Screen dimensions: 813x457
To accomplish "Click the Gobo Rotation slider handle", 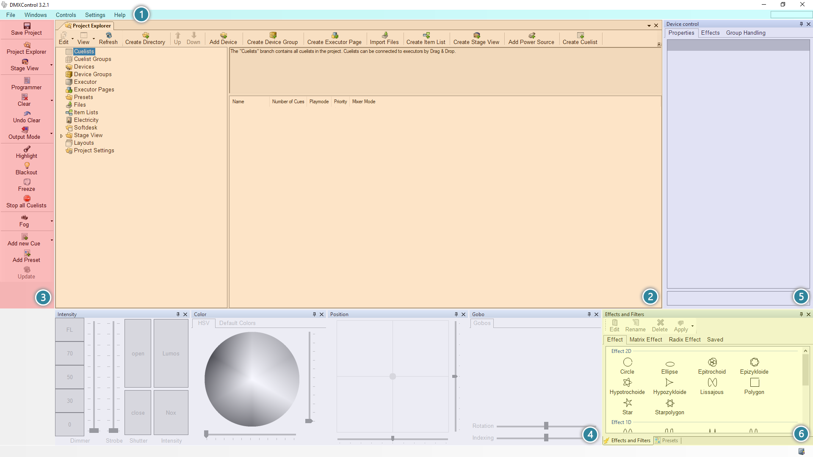I will coord(546,426).
